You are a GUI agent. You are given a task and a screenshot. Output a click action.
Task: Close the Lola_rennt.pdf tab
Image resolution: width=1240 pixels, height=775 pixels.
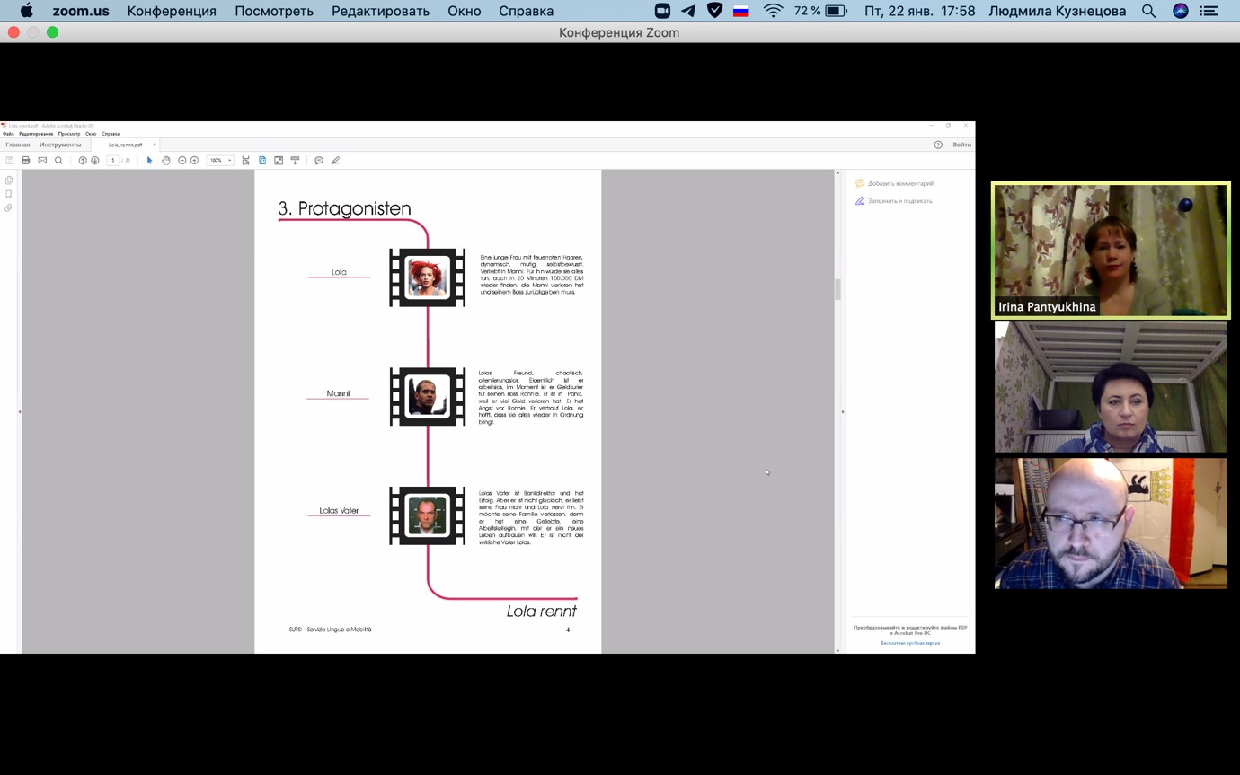155,145
